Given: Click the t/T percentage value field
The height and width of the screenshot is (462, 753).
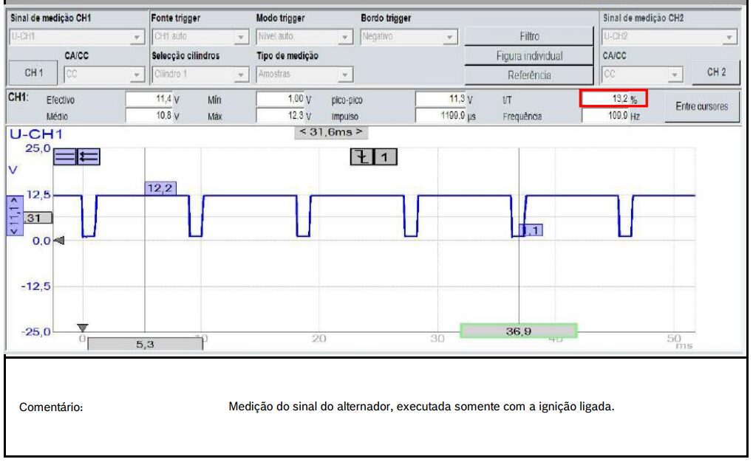Looking at the screenshot, I should tap(612, 99).
